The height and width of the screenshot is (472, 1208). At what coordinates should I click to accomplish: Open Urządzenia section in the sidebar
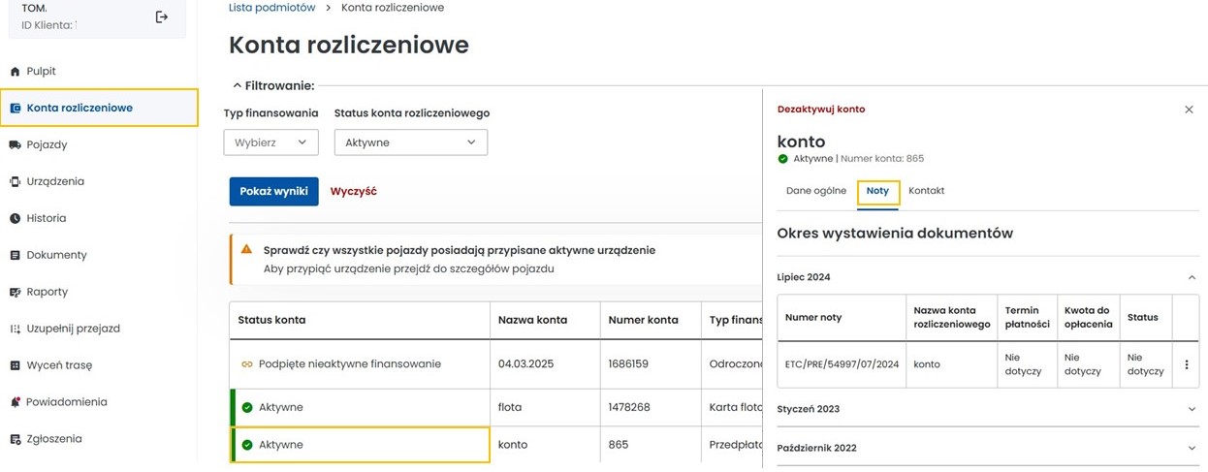[x=55, y=181]
